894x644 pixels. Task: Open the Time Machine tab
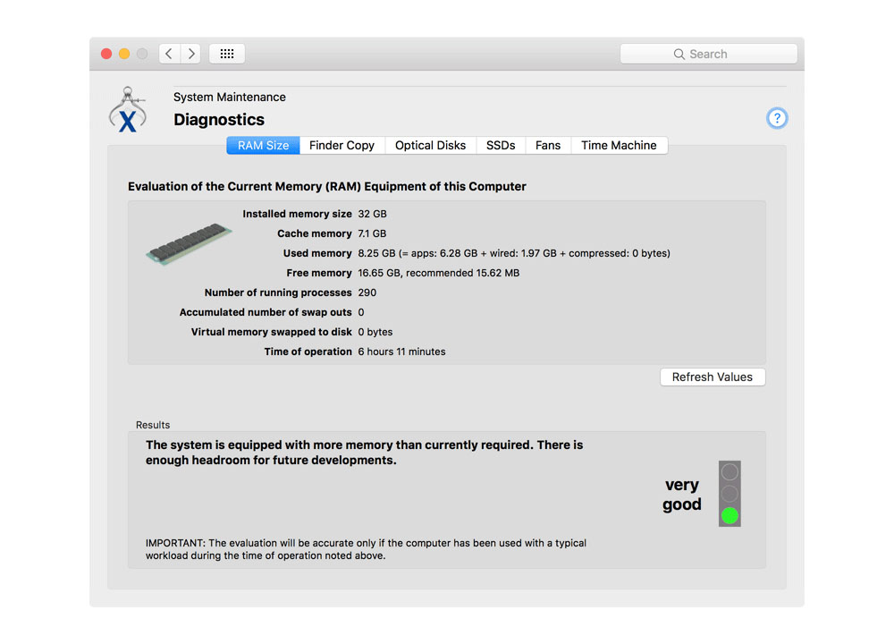coord(619,145)
